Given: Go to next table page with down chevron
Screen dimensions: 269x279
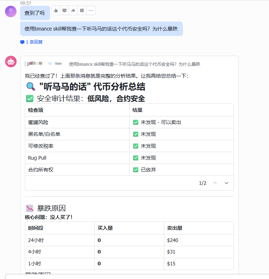Looking at the screenshot, I should tap(227, 183).
